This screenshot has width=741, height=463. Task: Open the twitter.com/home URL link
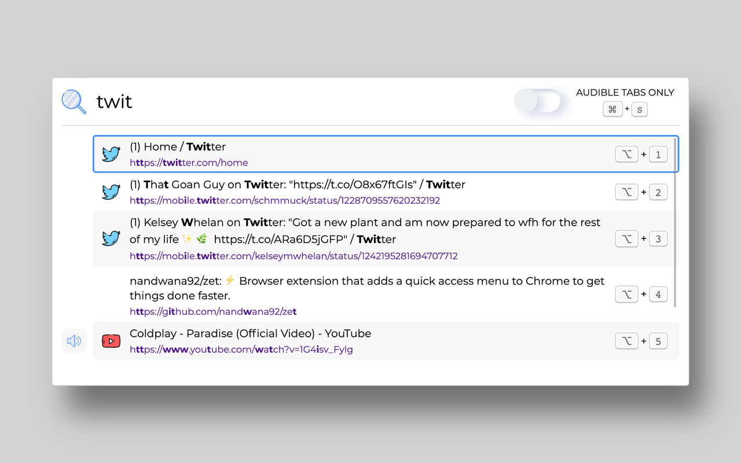(189, 163)
